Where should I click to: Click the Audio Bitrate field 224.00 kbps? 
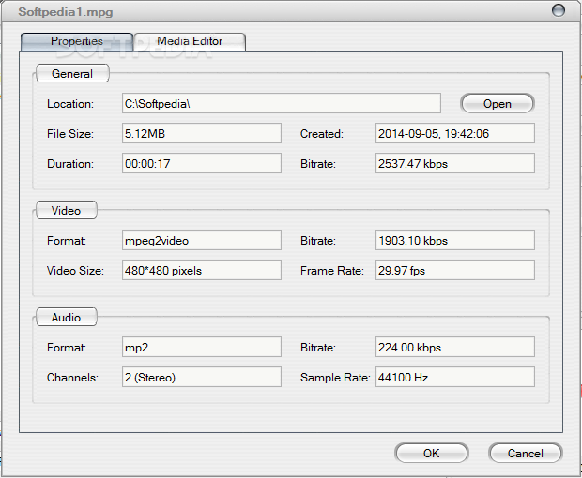click(x=455, y=347)
